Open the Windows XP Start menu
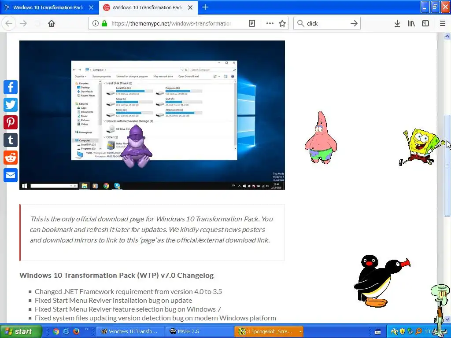 click(20, 331)
